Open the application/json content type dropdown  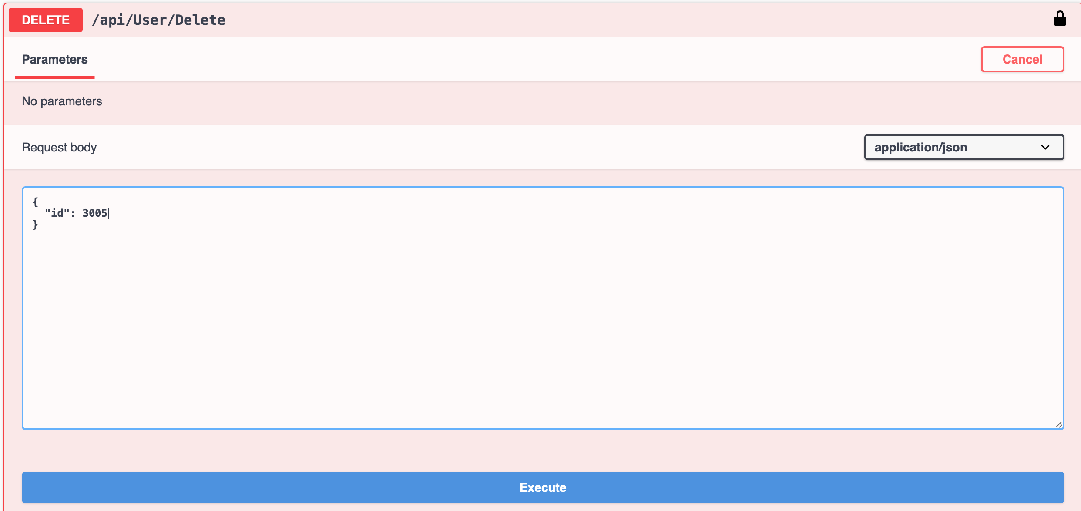click(964, 147)
